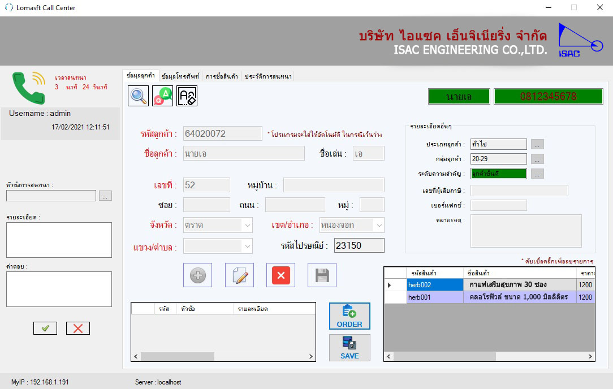This screenshot has width=613, height=389.
Task: Click the green checkmark confirm button
Action: click(45, 328)
